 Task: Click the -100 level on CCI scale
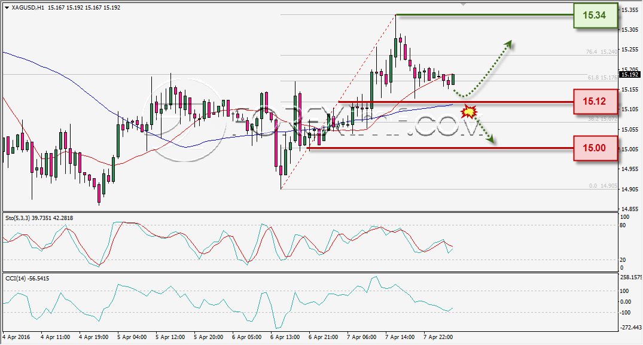pos(625,313)
